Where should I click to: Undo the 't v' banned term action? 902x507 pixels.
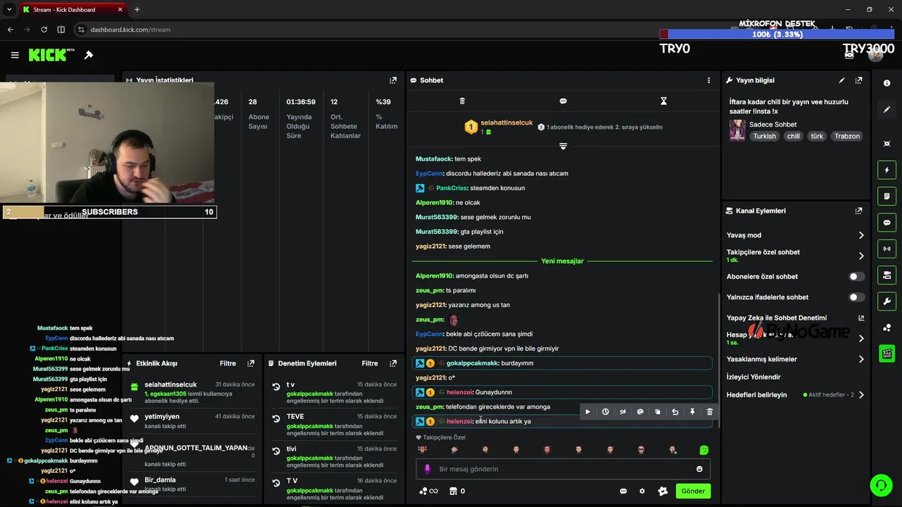pyautogui.click(x=276, y=387)
